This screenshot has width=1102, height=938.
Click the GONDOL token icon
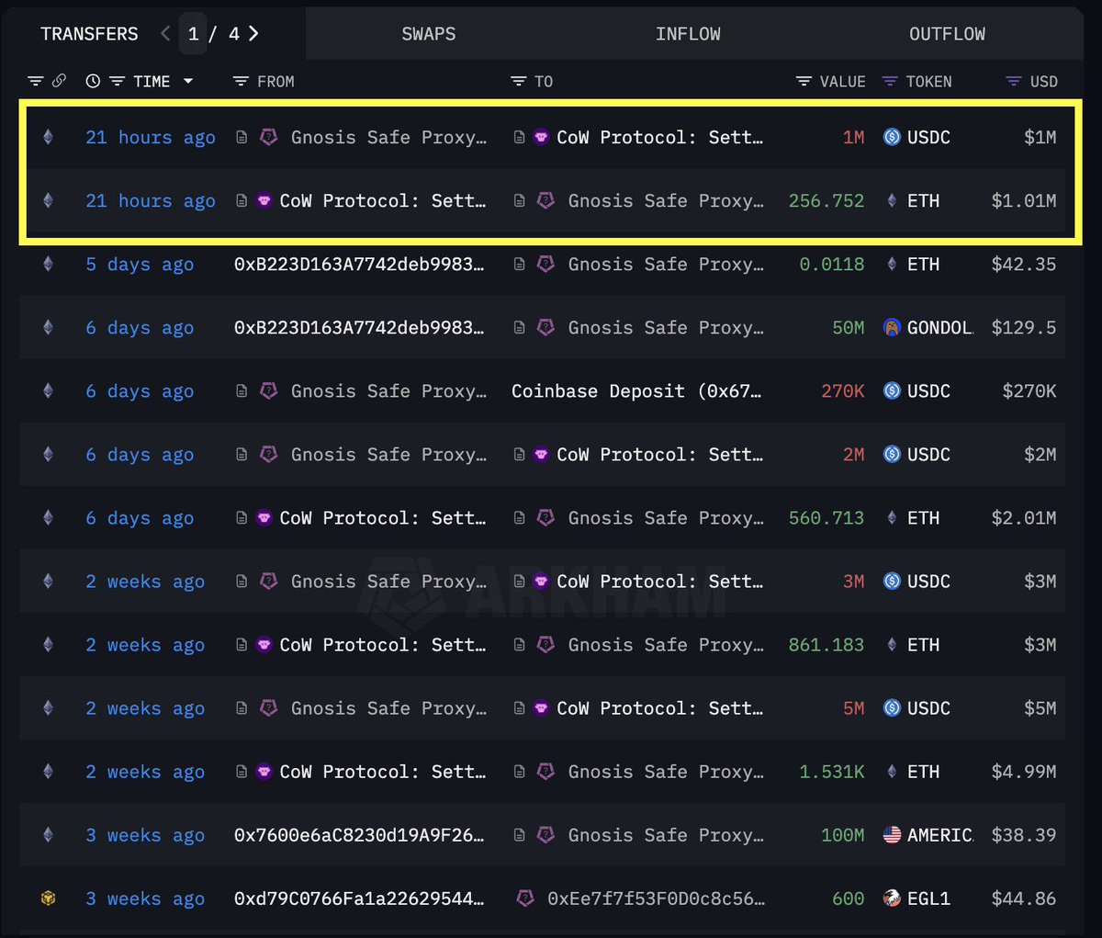[x=892, y=327]
